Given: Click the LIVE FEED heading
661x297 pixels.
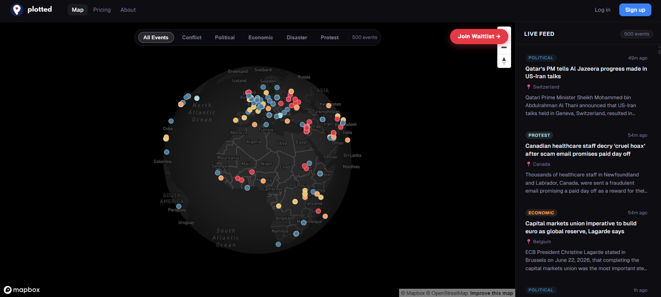Looking at the screenshot, I should click(539, 34).
